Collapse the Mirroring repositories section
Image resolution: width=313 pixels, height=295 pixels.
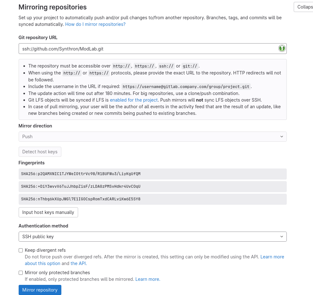304,7
